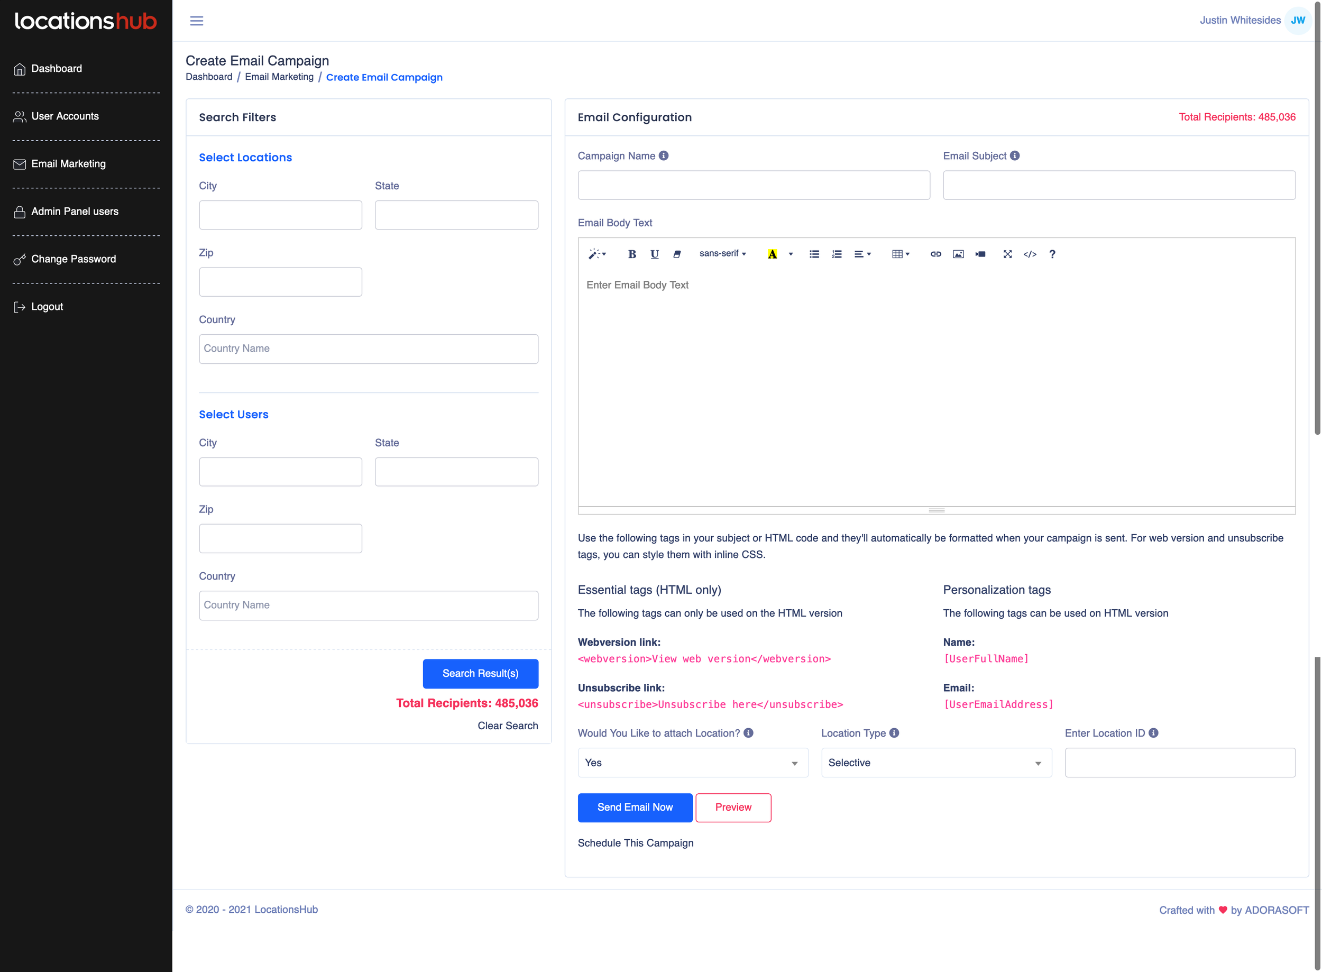Click Schedule This Campaign link
Viewport: 1322px width, 972px height.
636,843
